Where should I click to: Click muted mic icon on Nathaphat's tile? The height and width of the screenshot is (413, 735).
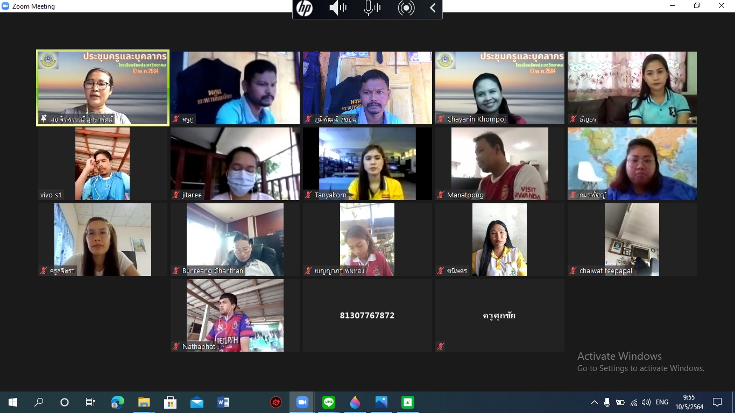point(176,347)
